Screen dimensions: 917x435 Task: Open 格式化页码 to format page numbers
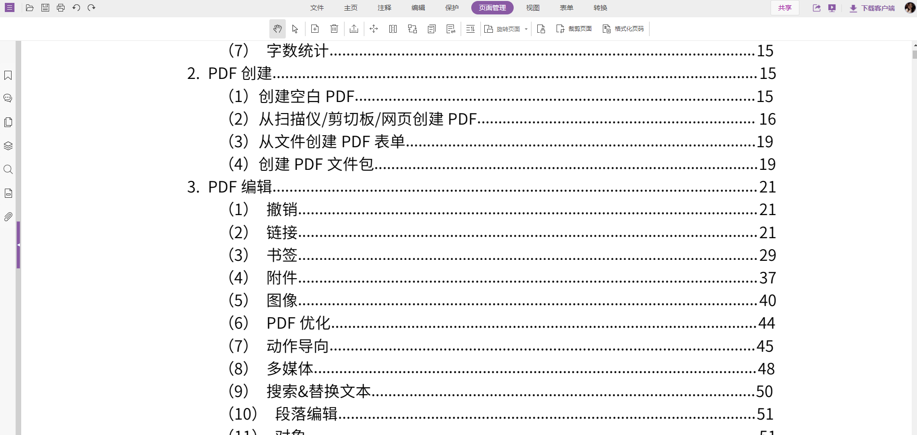point(623,29)
